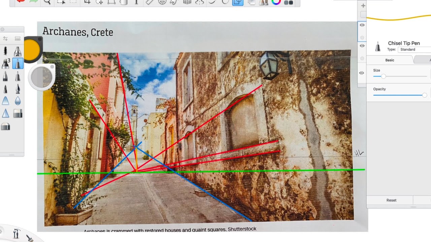Enable the Ellipse guide tool

[162, 2]
